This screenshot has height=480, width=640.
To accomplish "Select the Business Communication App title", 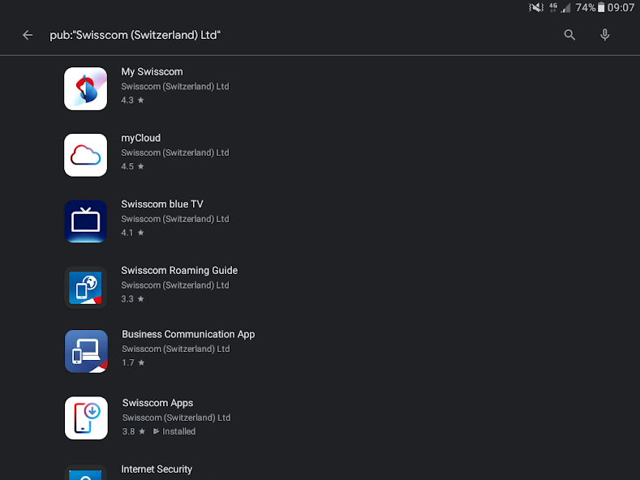I will tap(188, 334).
